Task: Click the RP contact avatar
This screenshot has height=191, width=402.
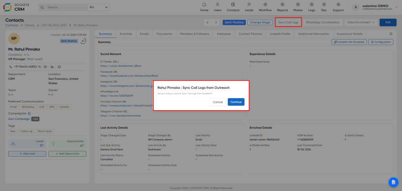Action: click(14, 39)
